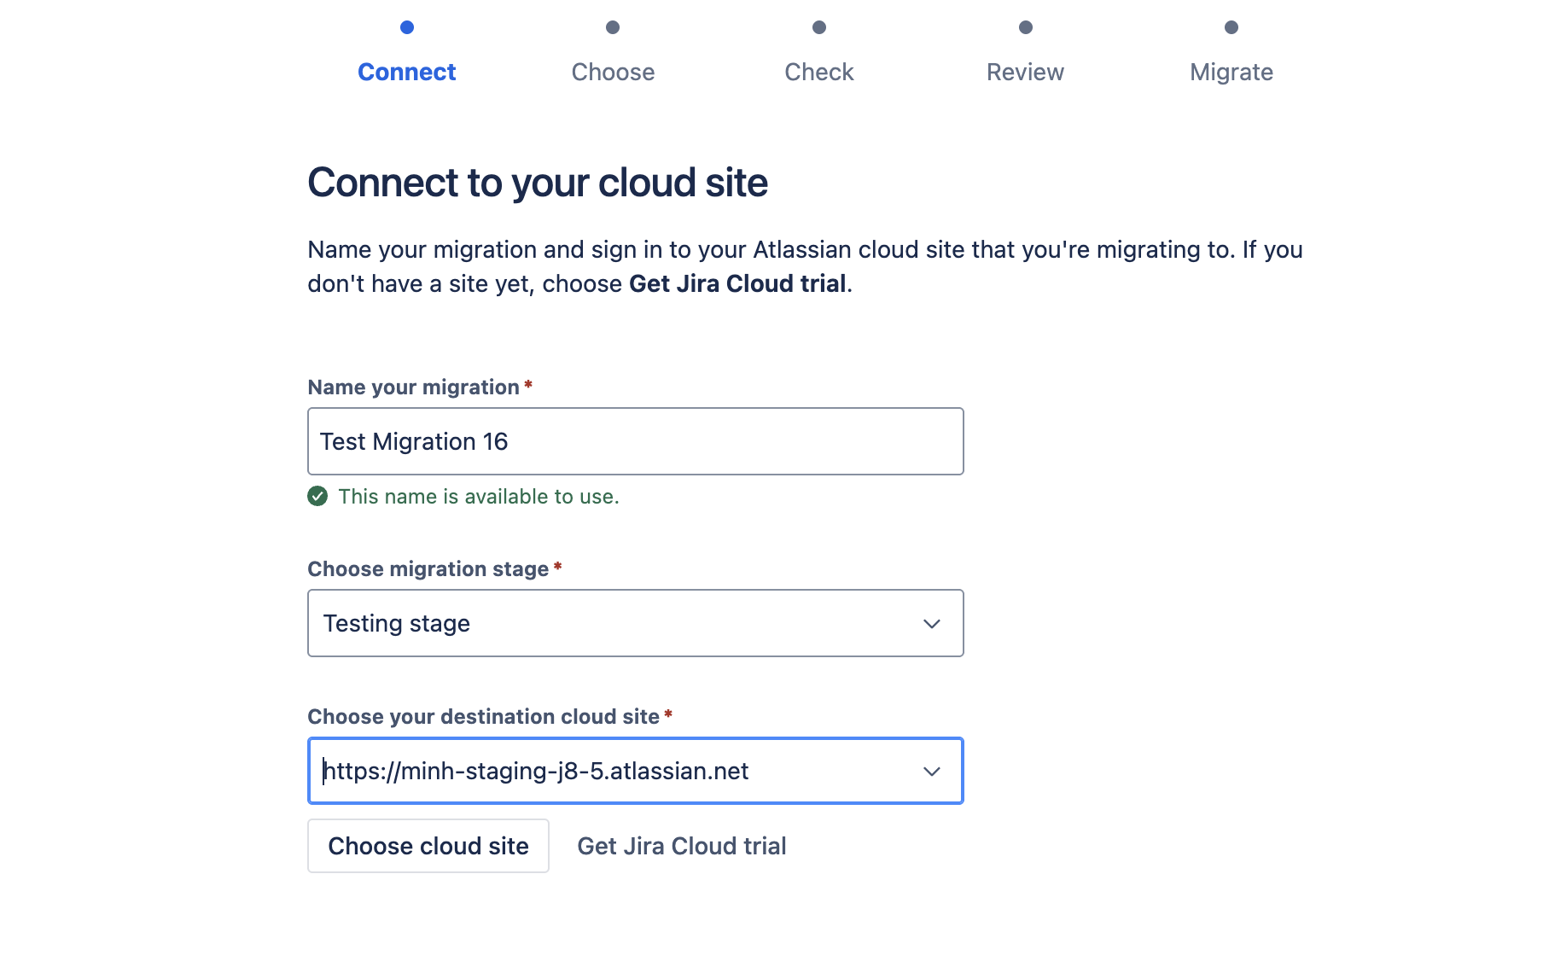
Task: Click the Connect step dot
Action: 407,27
